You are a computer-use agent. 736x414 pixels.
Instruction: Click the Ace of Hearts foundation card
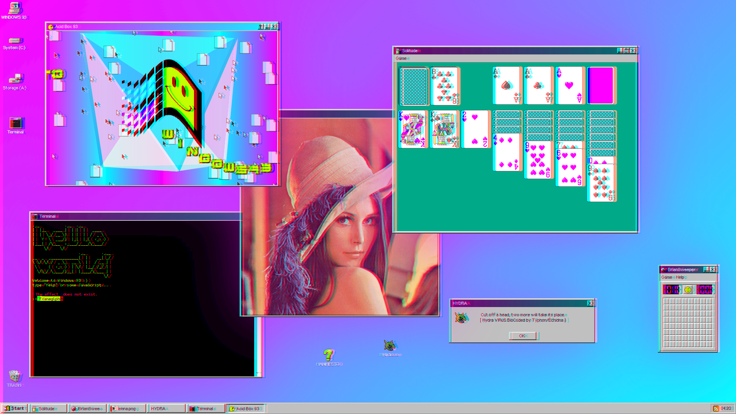[570, 85]
